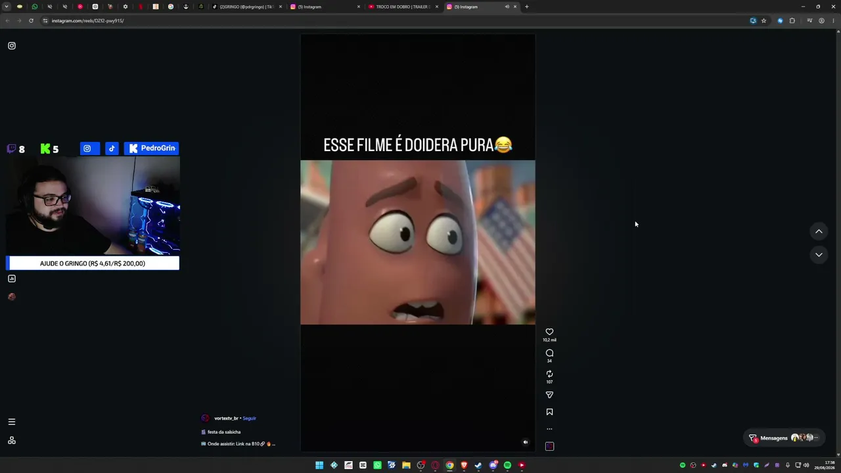Open File Explorer from the taskbar
This screenshot has height=473, width=841.
[x=406, y=465]
